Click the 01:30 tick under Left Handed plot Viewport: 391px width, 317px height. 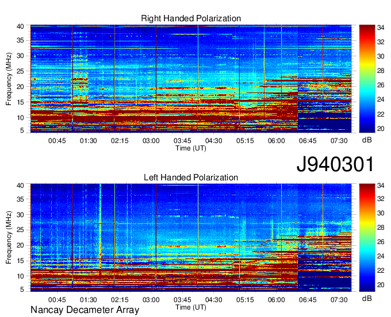coord(89,300)
